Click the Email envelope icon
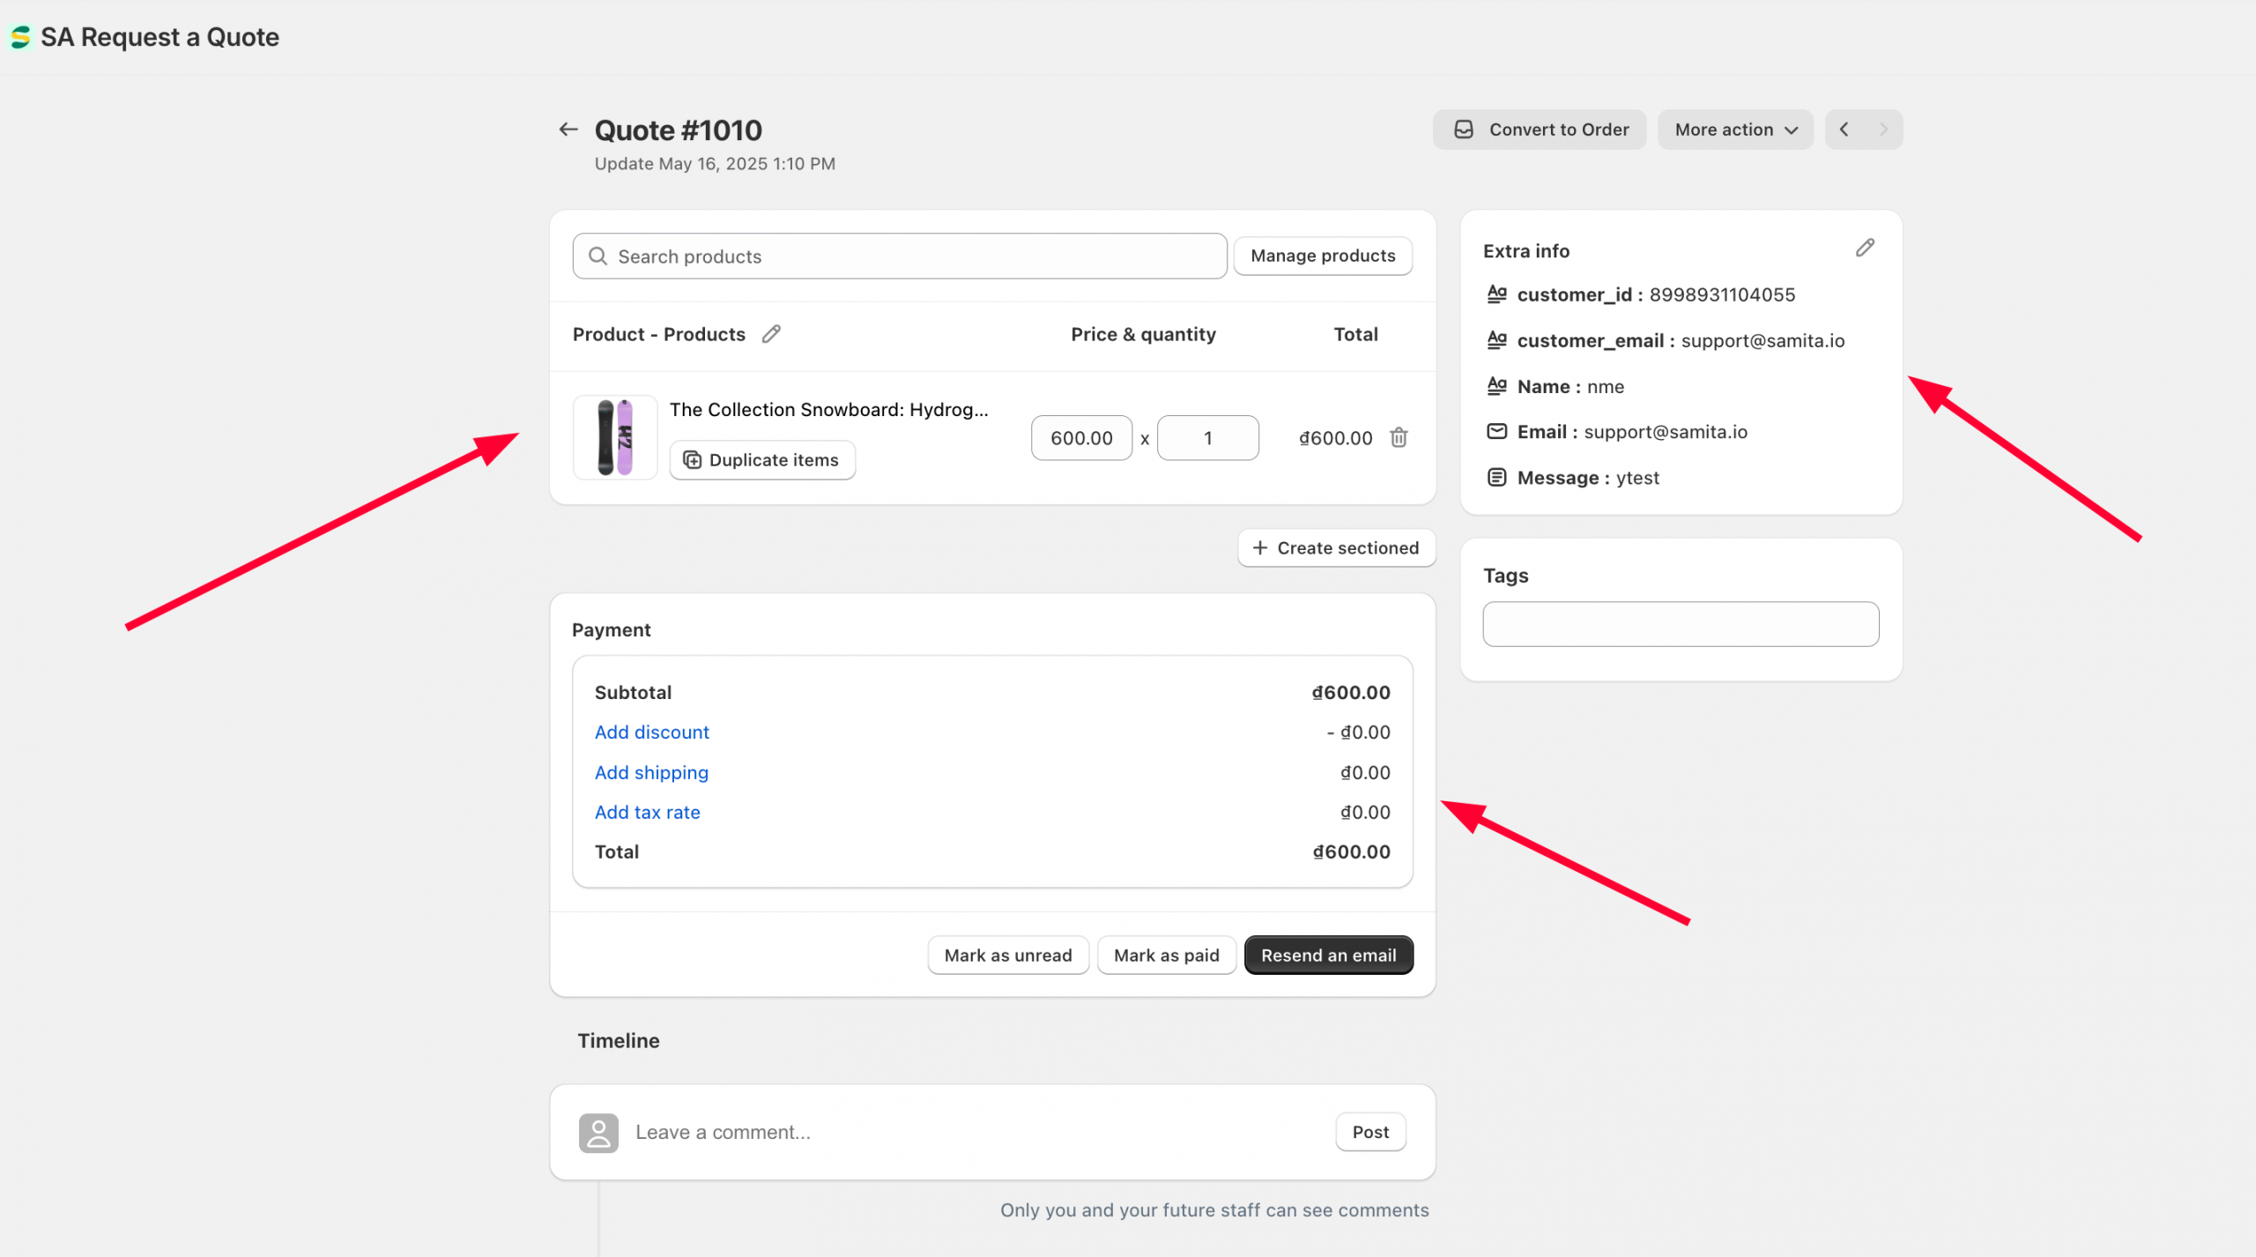The image size is (2256, 1257). tap(1496, 431)
